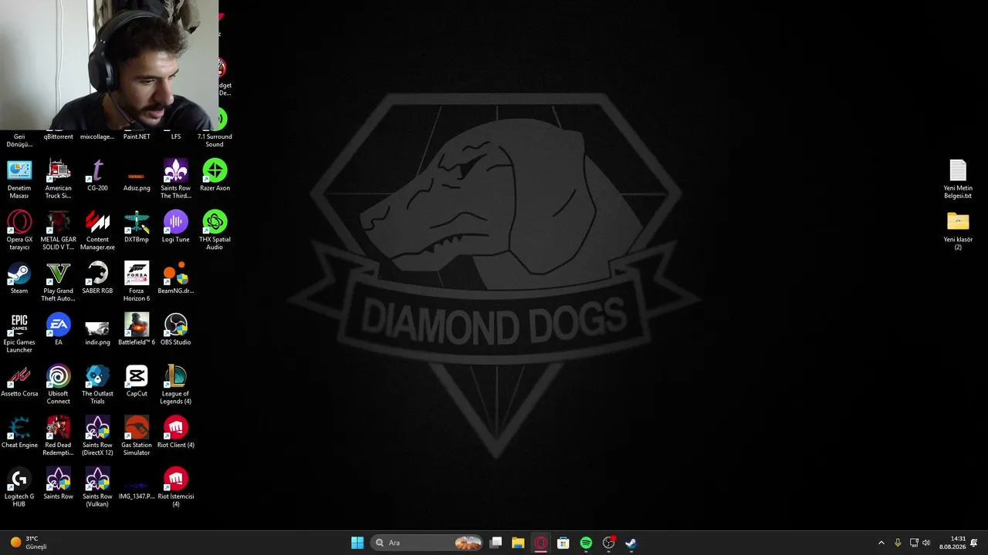Open Task View from the taskbar
988x555 pixels.
(x=496, y=543)
